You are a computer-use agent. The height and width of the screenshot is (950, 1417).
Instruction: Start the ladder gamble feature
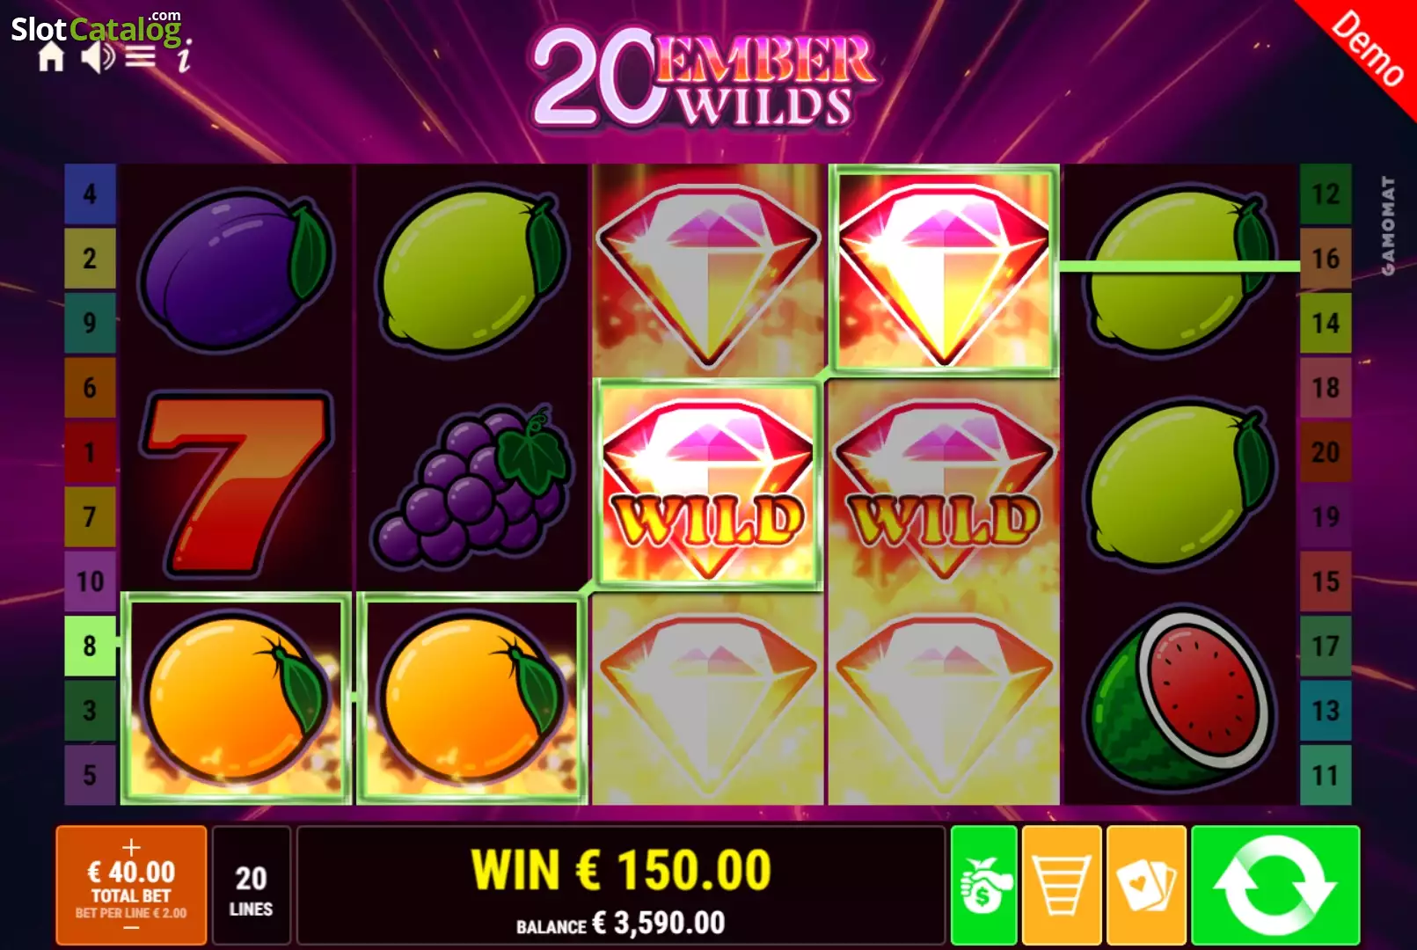pos(1062,886)
